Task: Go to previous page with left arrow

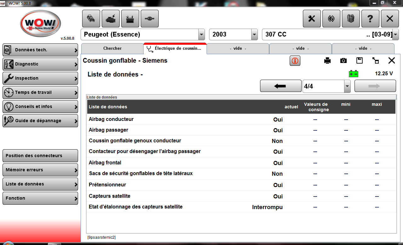Action: point(281,86)
